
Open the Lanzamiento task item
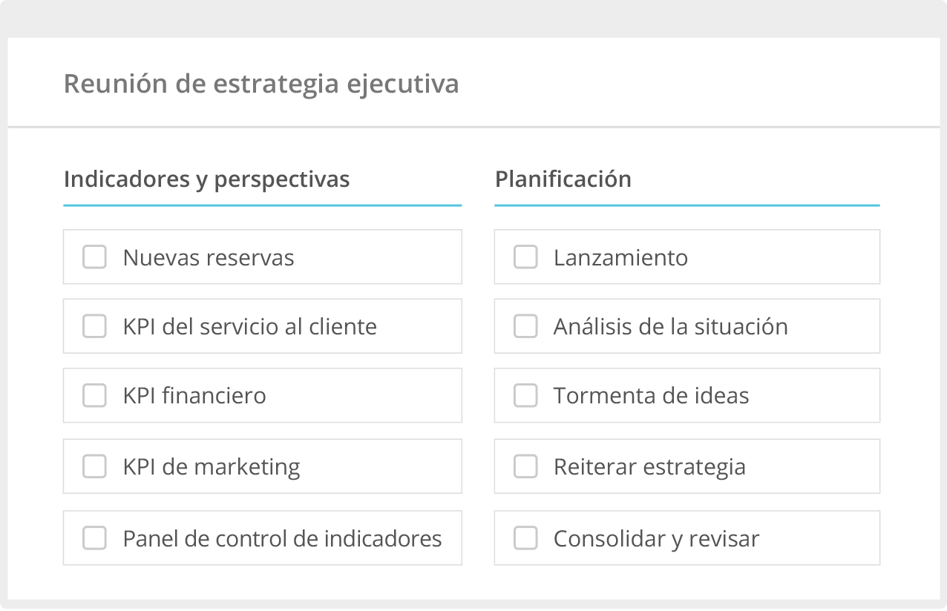pos(620,257)
